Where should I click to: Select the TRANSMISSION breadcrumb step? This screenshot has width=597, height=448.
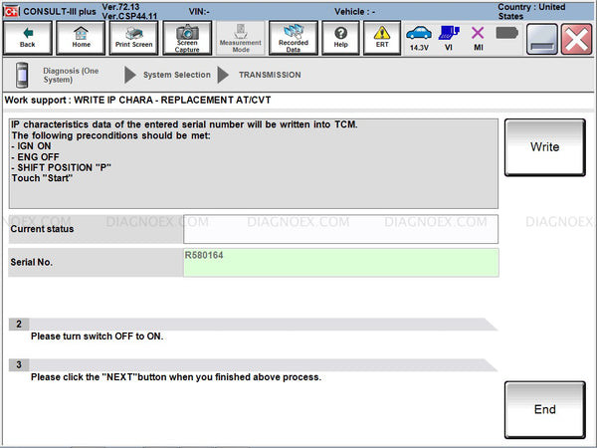click(x=269, y=75)
